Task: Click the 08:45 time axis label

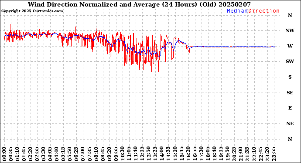Action: coord(103,154)
